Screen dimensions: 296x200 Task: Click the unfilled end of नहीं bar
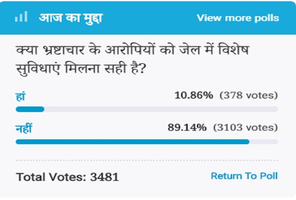pyautogui.click(x=264, y=142)
